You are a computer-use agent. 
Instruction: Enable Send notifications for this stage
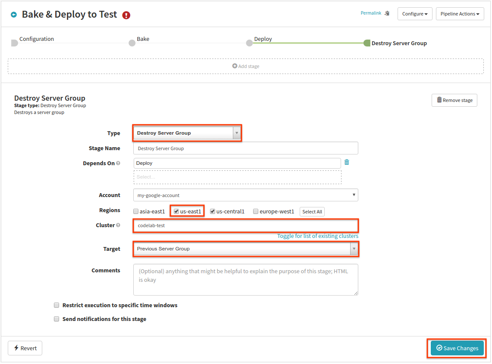coord(56,319)
